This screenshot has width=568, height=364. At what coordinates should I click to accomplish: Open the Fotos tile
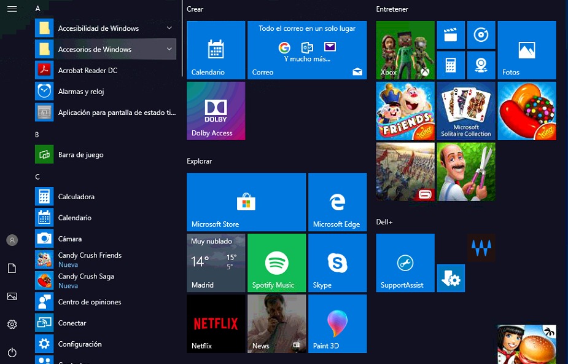(527, 50)
